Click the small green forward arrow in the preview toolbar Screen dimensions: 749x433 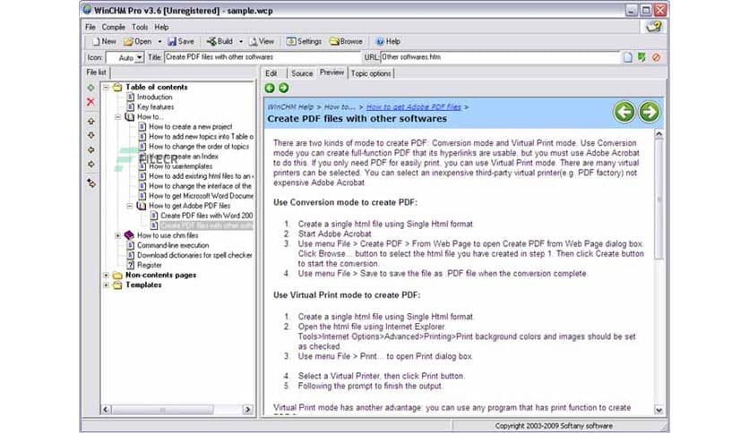[284, 88]
